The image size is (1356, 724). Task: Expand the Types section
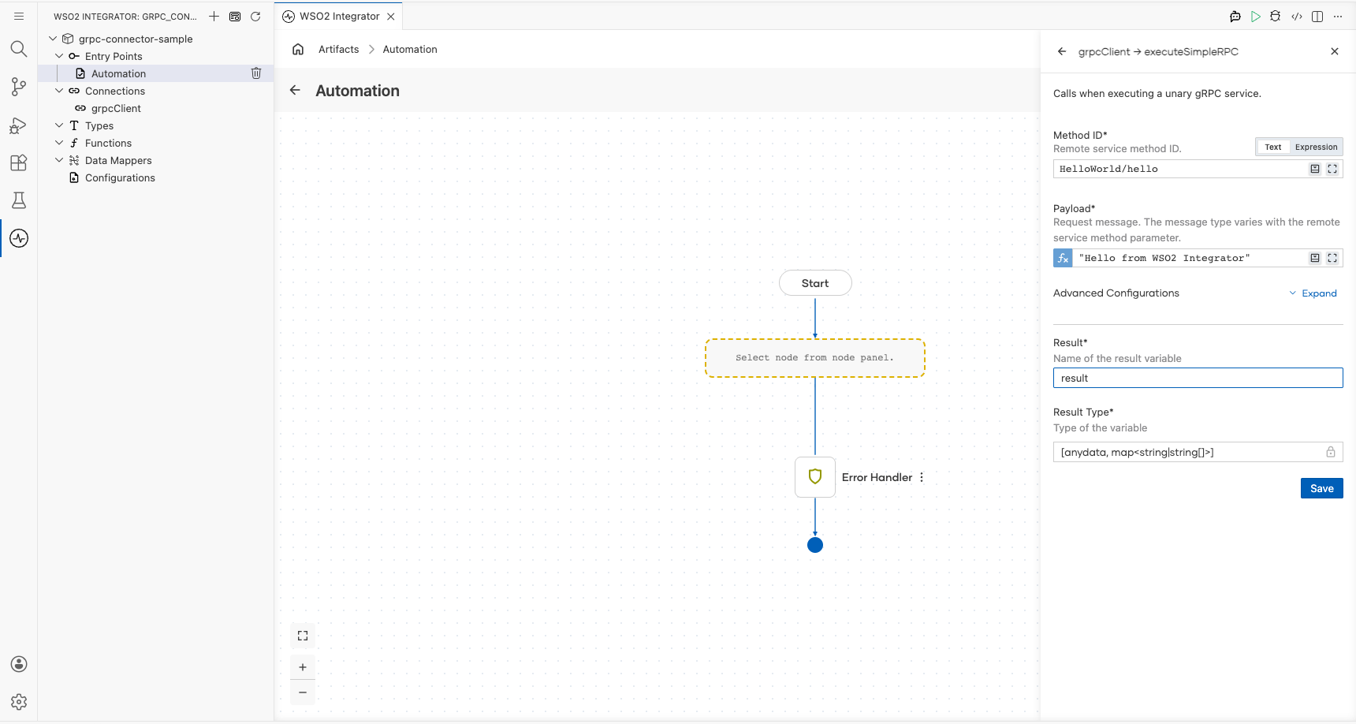59,125
